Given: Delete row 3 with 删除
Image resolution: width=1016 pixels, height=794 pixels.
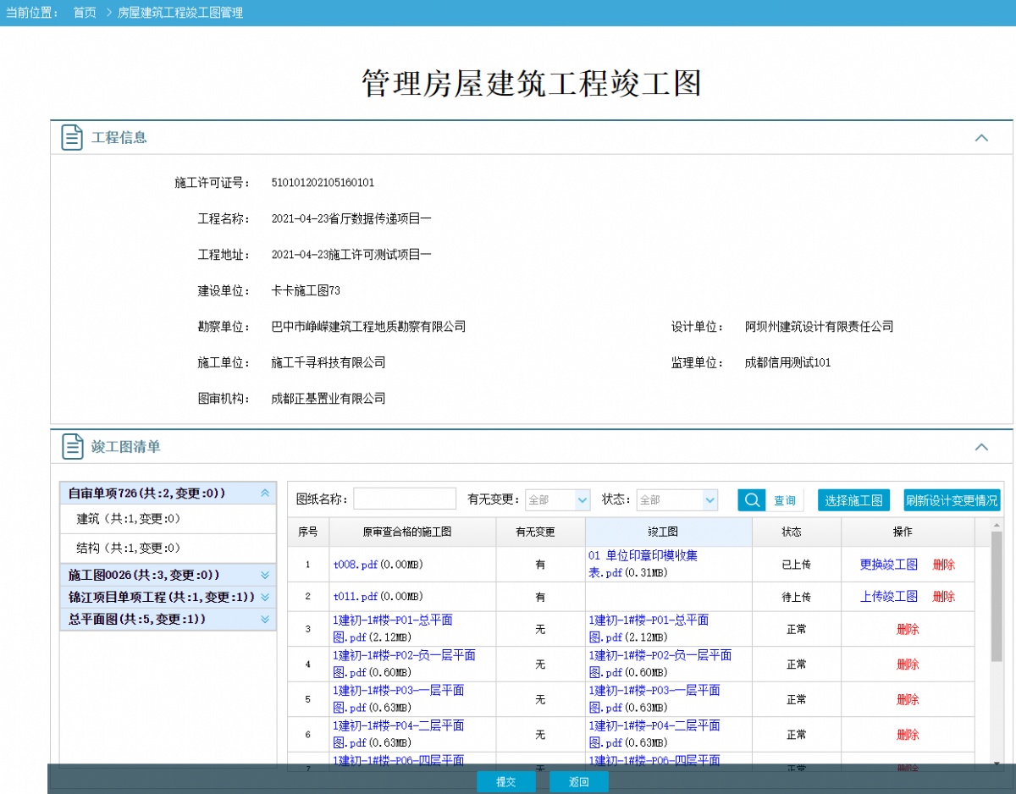Looking at the screenshot, I should pos(908,630).
